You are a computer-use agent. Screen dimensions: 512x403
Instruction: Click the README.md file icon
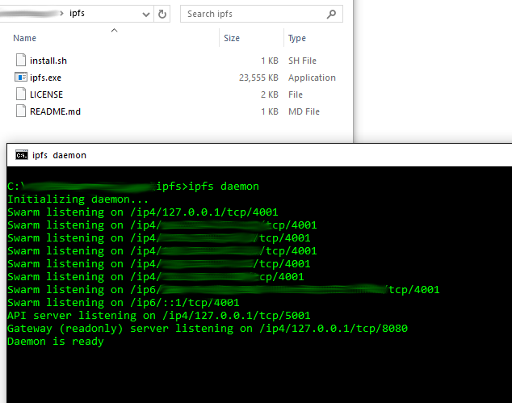[21, 111]
